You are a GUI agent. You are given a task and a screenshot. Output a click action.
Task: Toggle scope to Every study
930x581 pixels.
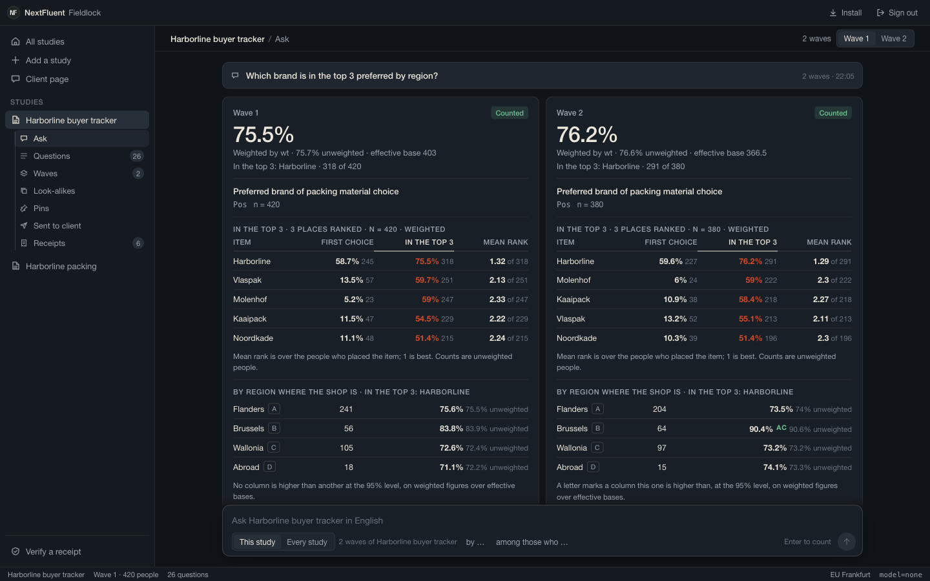coord(307,542)
